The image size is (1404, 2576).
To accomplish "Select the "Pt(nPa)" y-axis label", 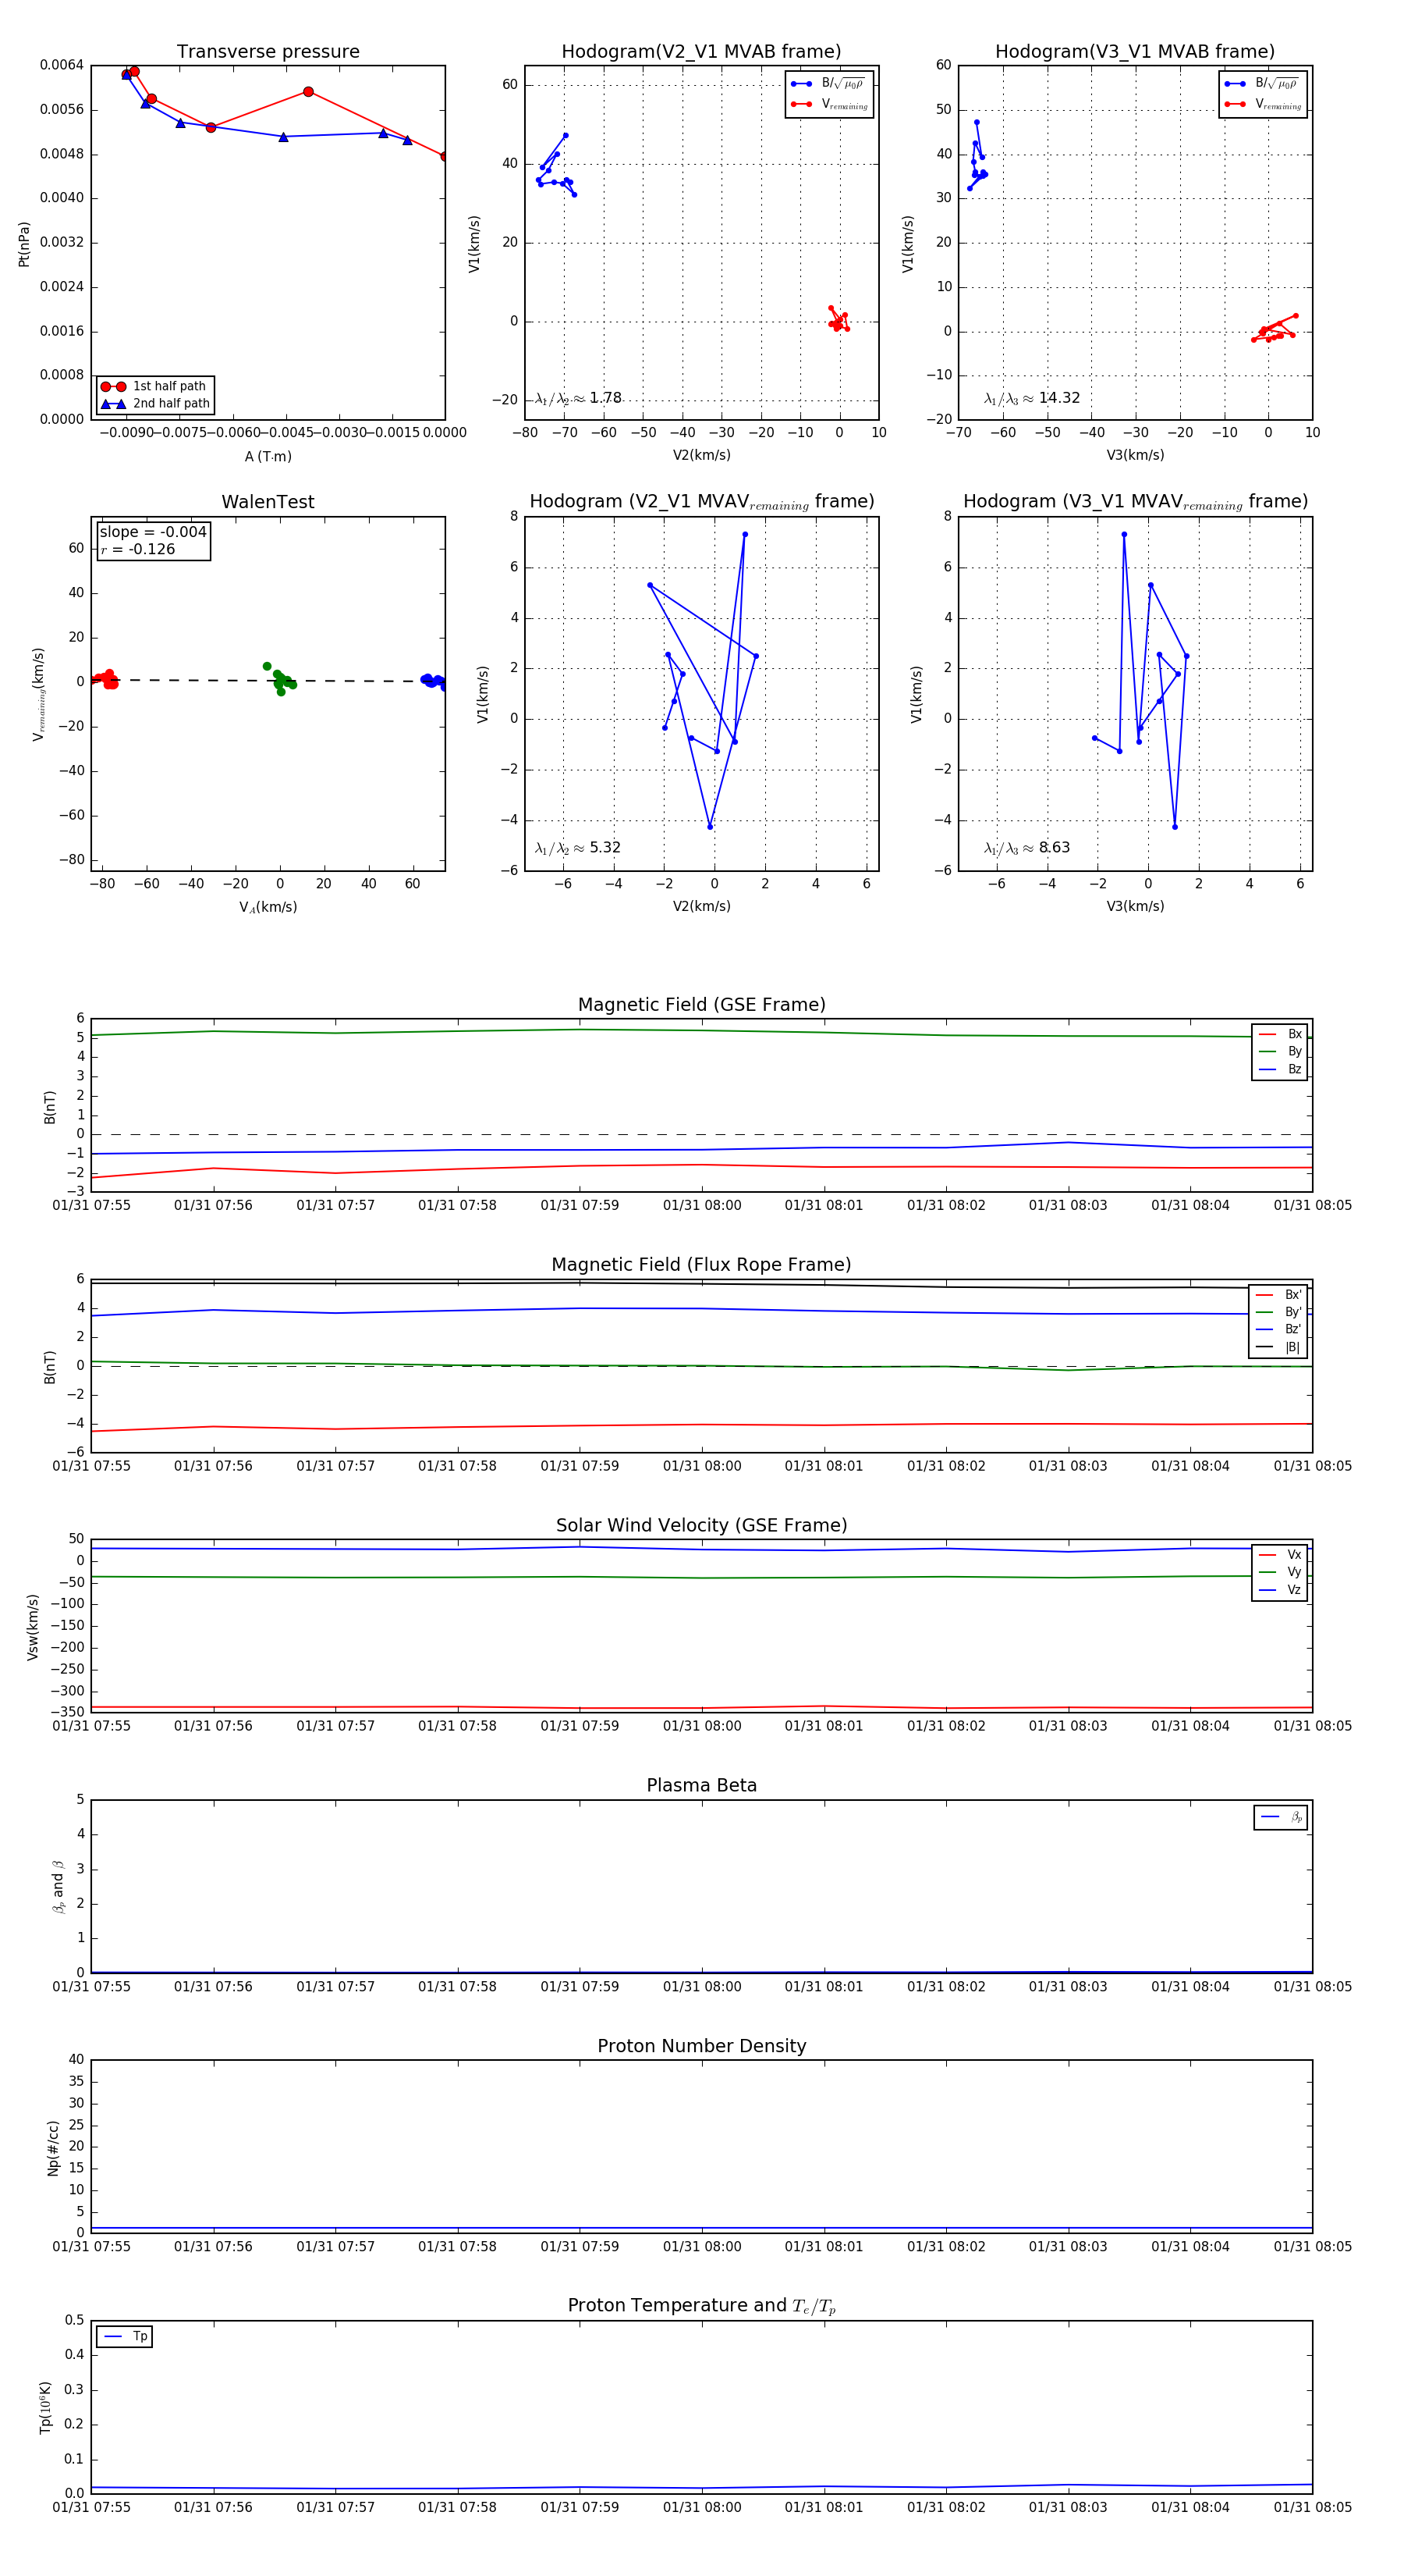I will pyautogui.click(x=24, y=244).
